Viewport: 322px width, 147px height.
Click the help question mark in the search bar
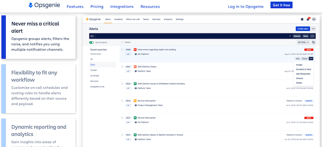tap(290, 36)
